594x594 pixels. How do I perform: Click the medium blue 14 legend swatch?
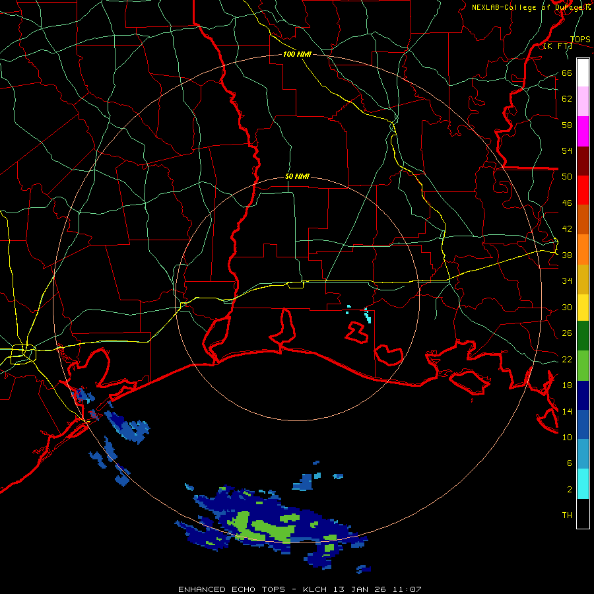583,424
